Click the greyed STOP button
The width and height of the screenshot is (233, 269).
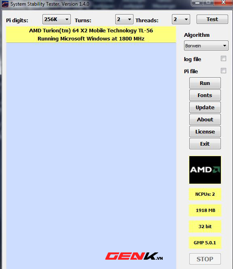205,259
